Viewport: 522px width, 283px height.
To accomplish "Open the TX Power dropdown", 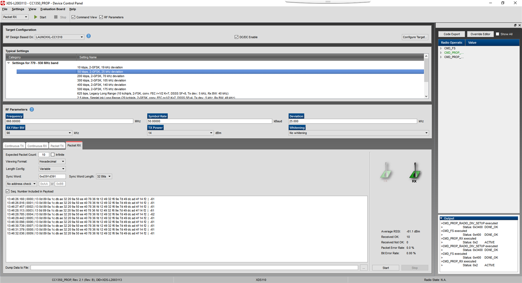I will tap(180, 133).
